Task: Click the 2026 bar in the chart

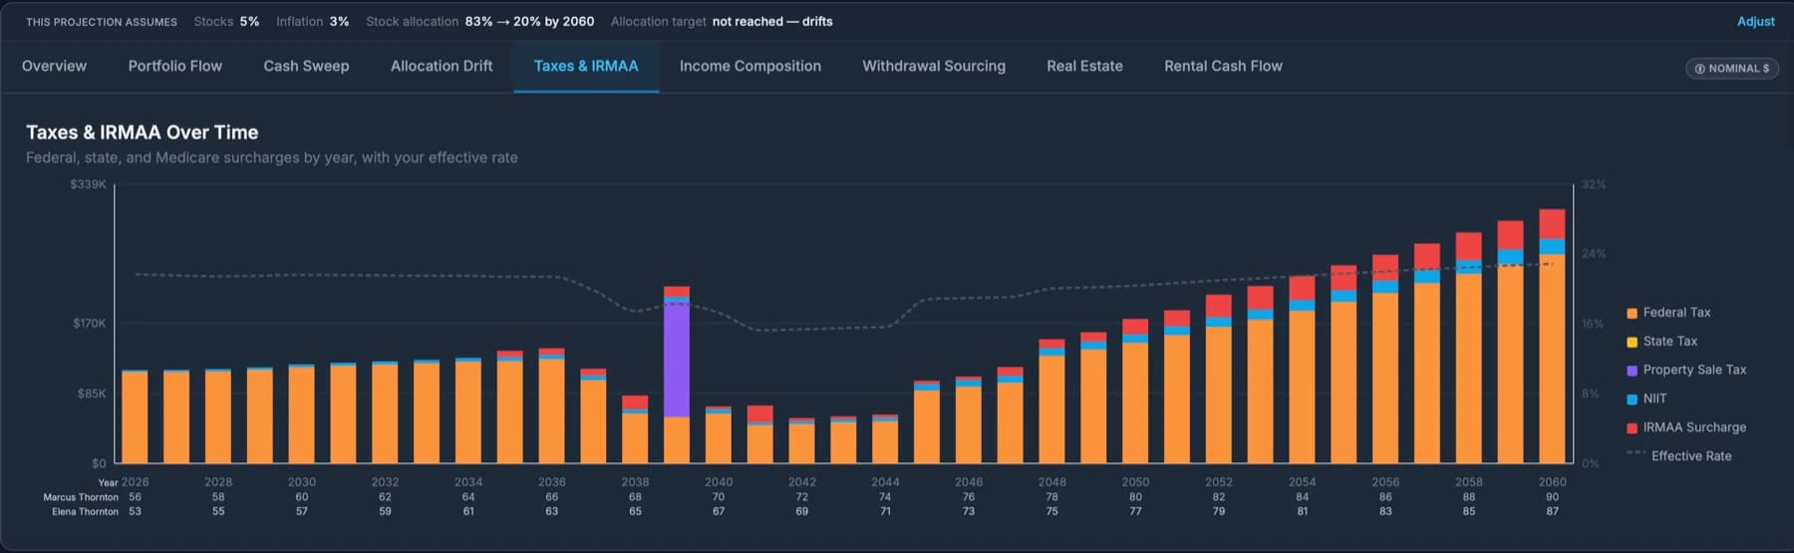Action: [135, 416]
